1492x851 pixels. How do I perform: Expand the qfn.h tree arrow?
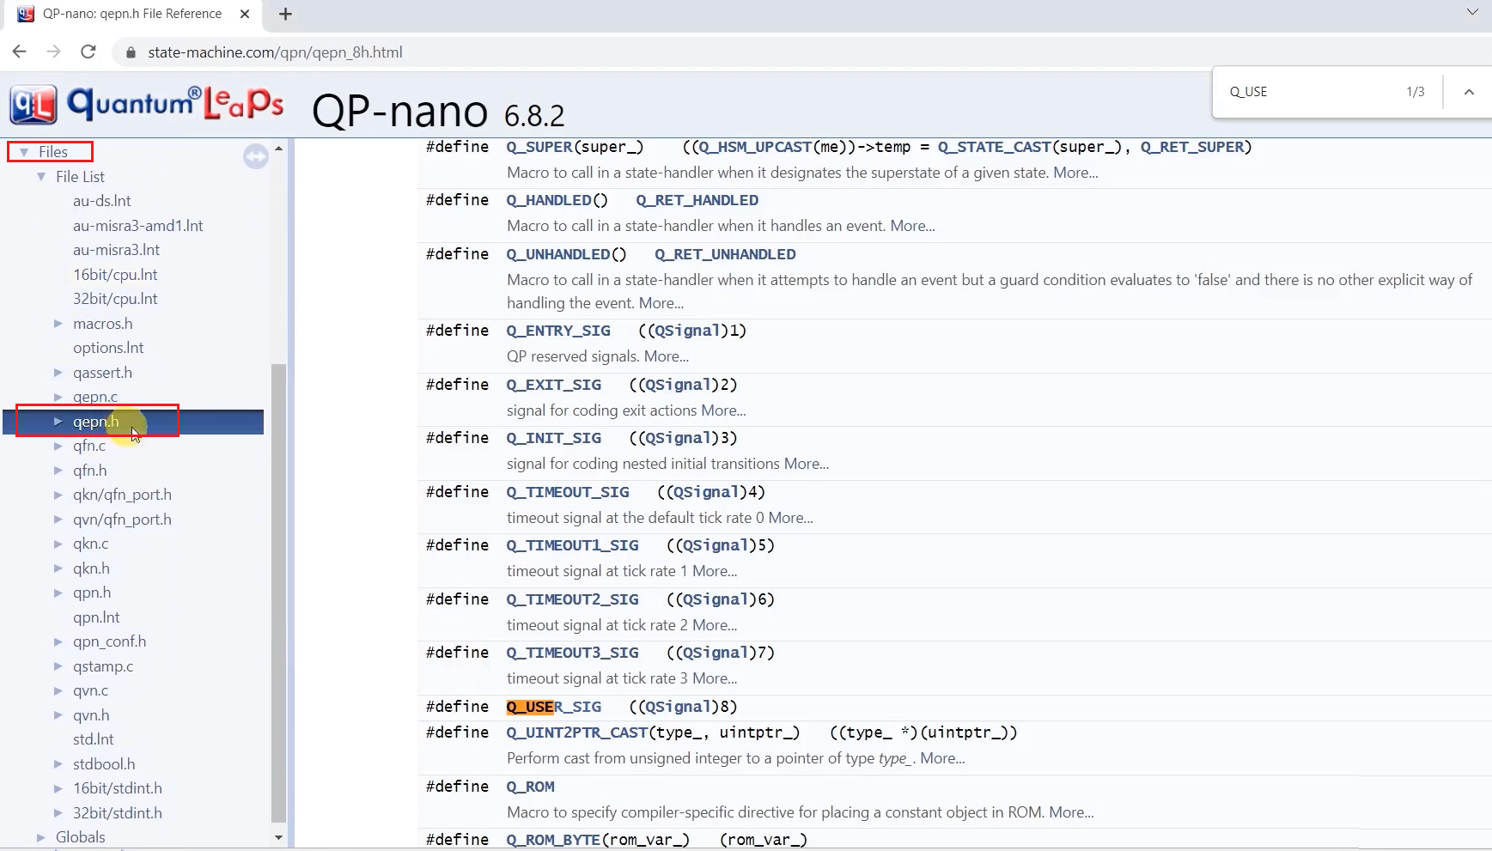[x=58, y=471]
